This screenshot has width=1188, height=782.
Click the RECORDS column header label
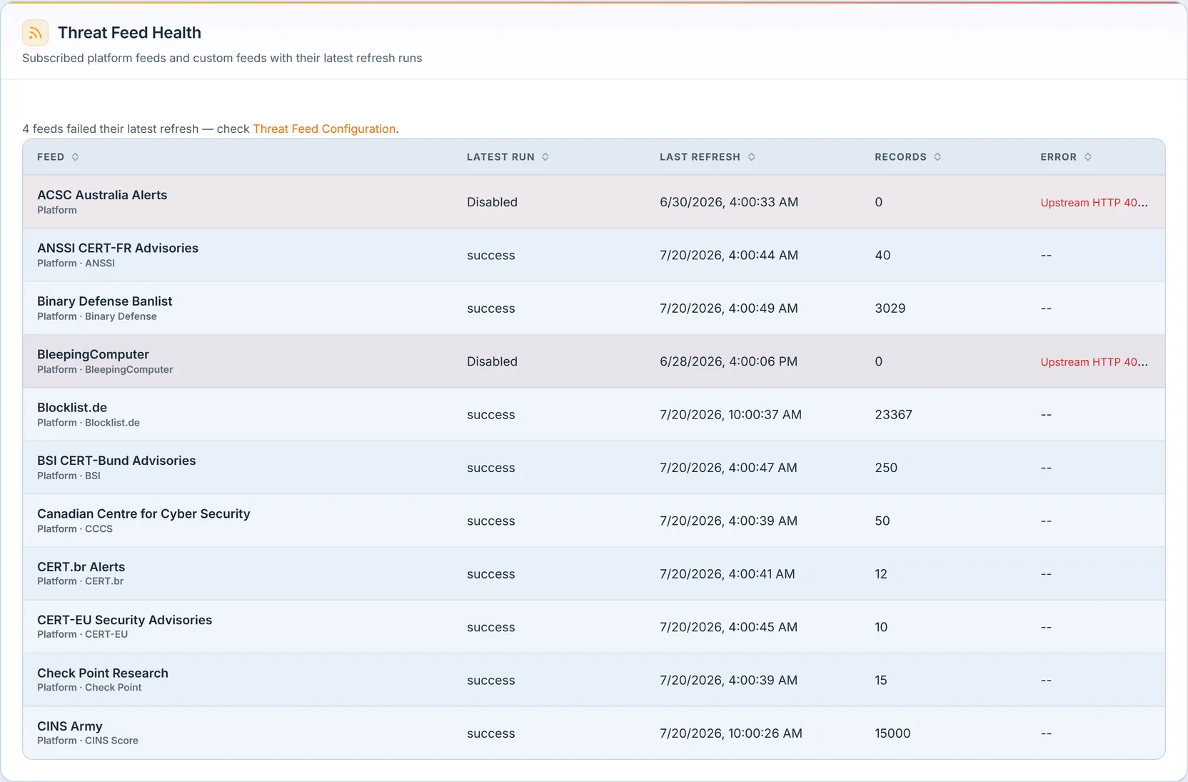pos(900,157)
